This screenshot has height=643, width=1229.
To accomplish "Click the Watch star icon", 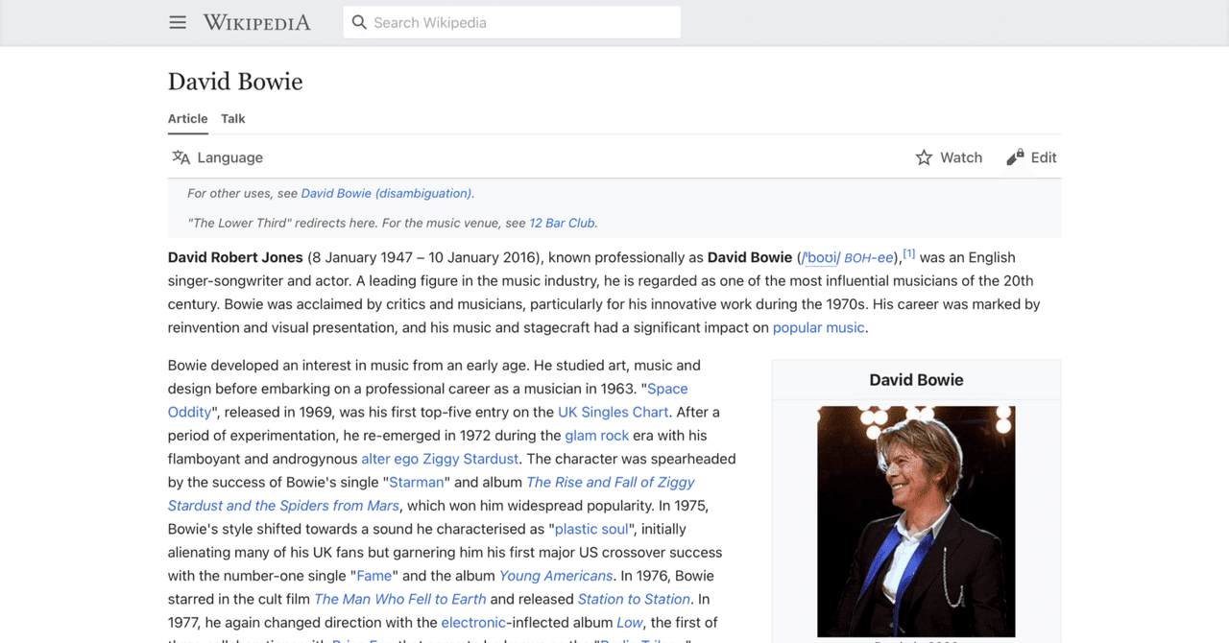I will [x=924, y=157].
